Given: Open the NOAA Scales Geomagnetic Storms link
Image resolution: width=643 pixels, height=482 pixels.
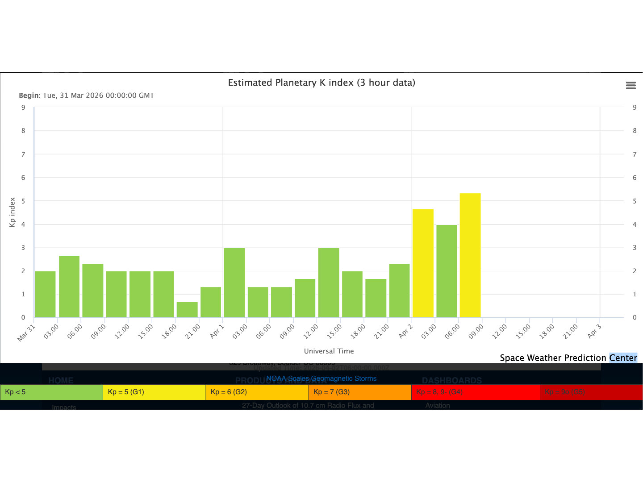Looking at the screenshot, I should point(321,378).
